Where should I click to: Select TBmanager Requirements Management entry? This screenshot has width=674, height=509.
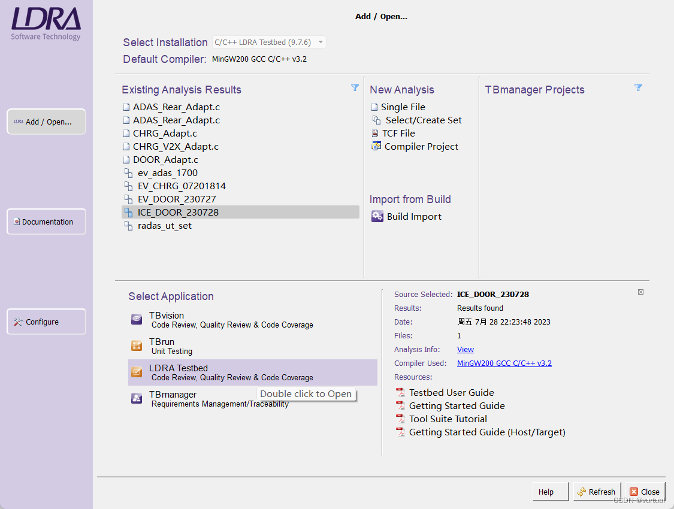253,399
